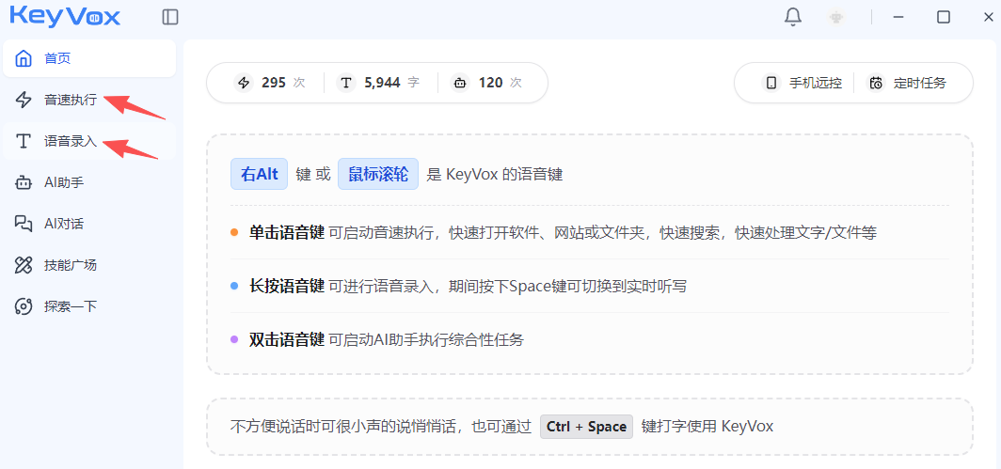Maximize the KeyVox window
1001x469 pixels.
point(944,17)
